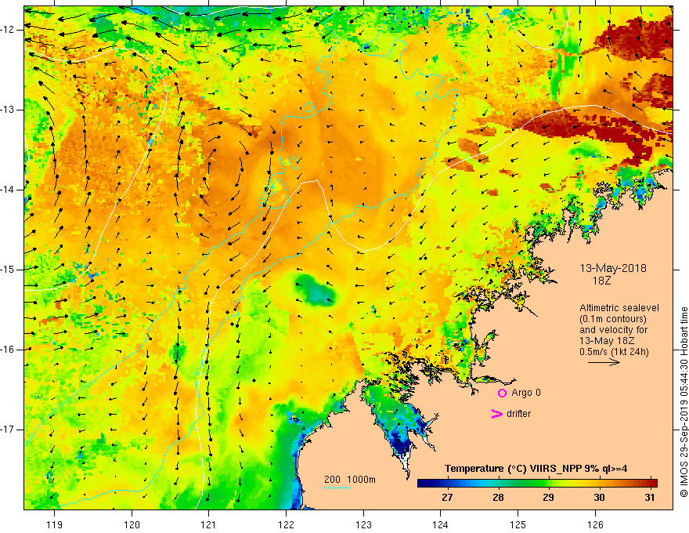Viewport: 689px width, 533px height.
Task: Click the '-16' latitude axis label
Action: [x=9, y=350]
